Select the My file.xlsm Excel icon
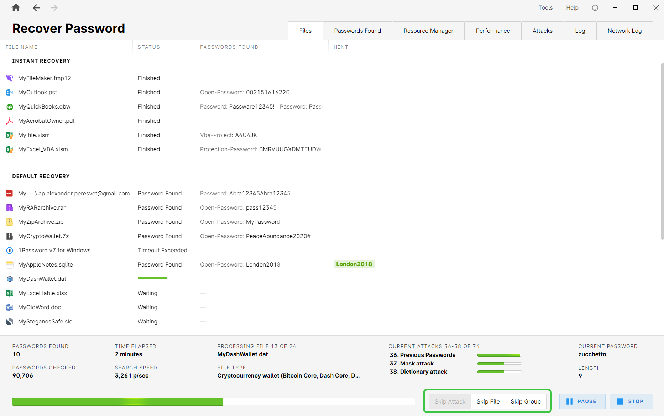The height and width of the screenshot is (416, 664). tap(10, 135)
